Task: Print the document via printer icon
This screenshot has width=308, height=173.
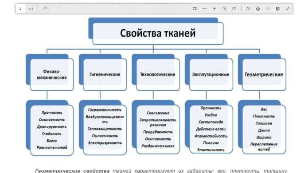Action: pos(258,9)
